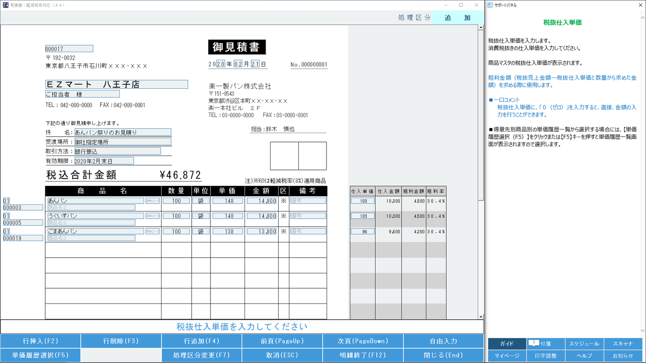Open the スケジュール tab

584,344
